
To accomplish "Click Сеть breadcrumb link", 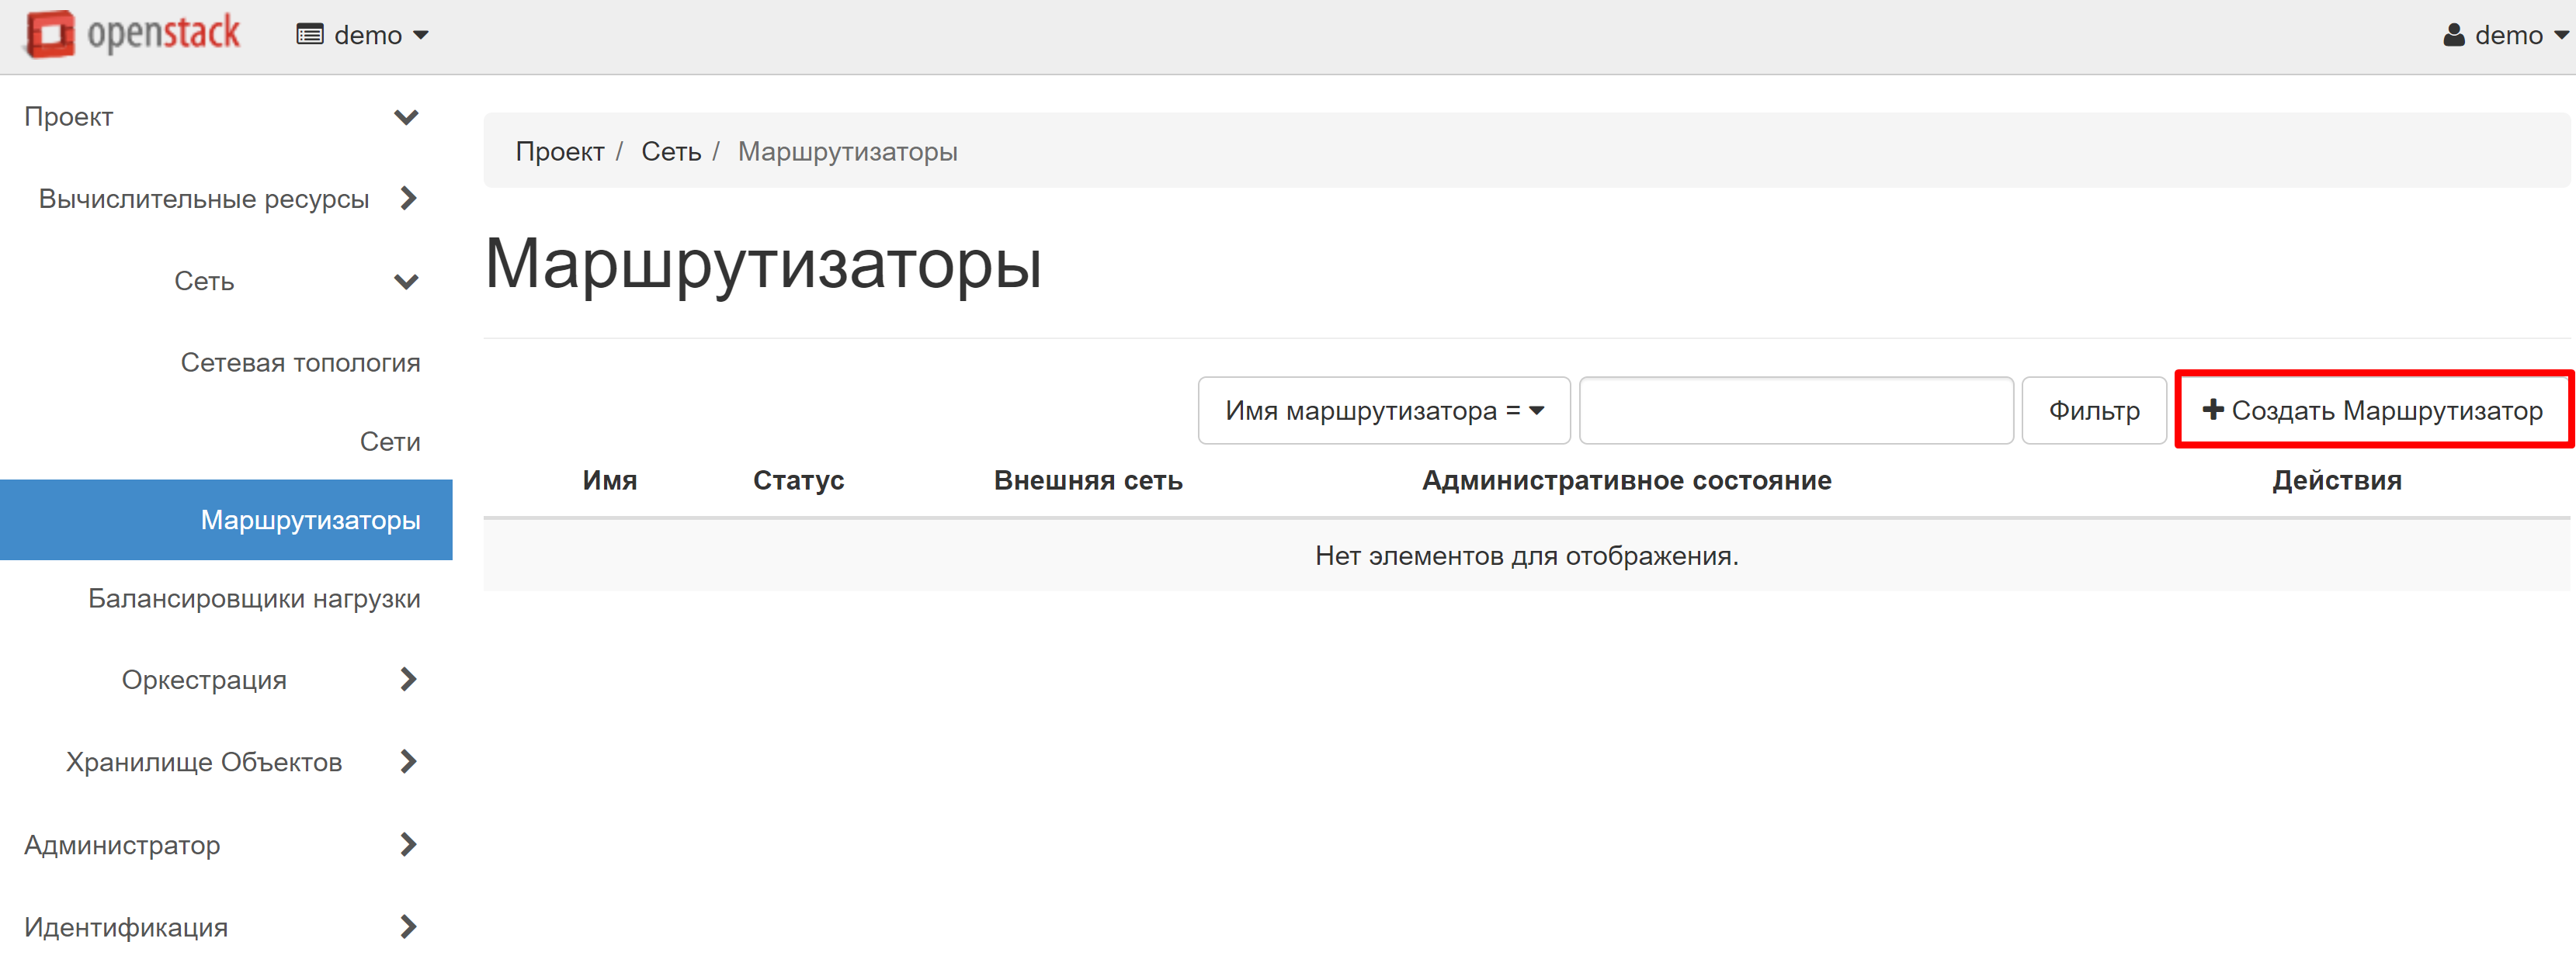I will click(671, 151).
